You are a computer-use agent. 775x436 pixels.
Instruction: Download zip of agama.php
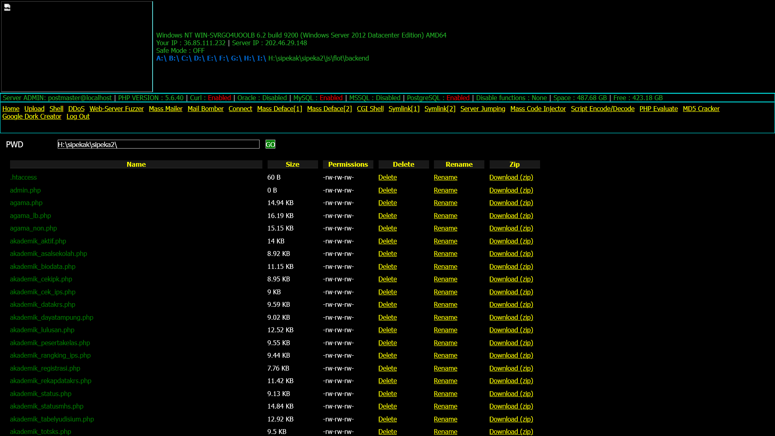click(511, 203)
